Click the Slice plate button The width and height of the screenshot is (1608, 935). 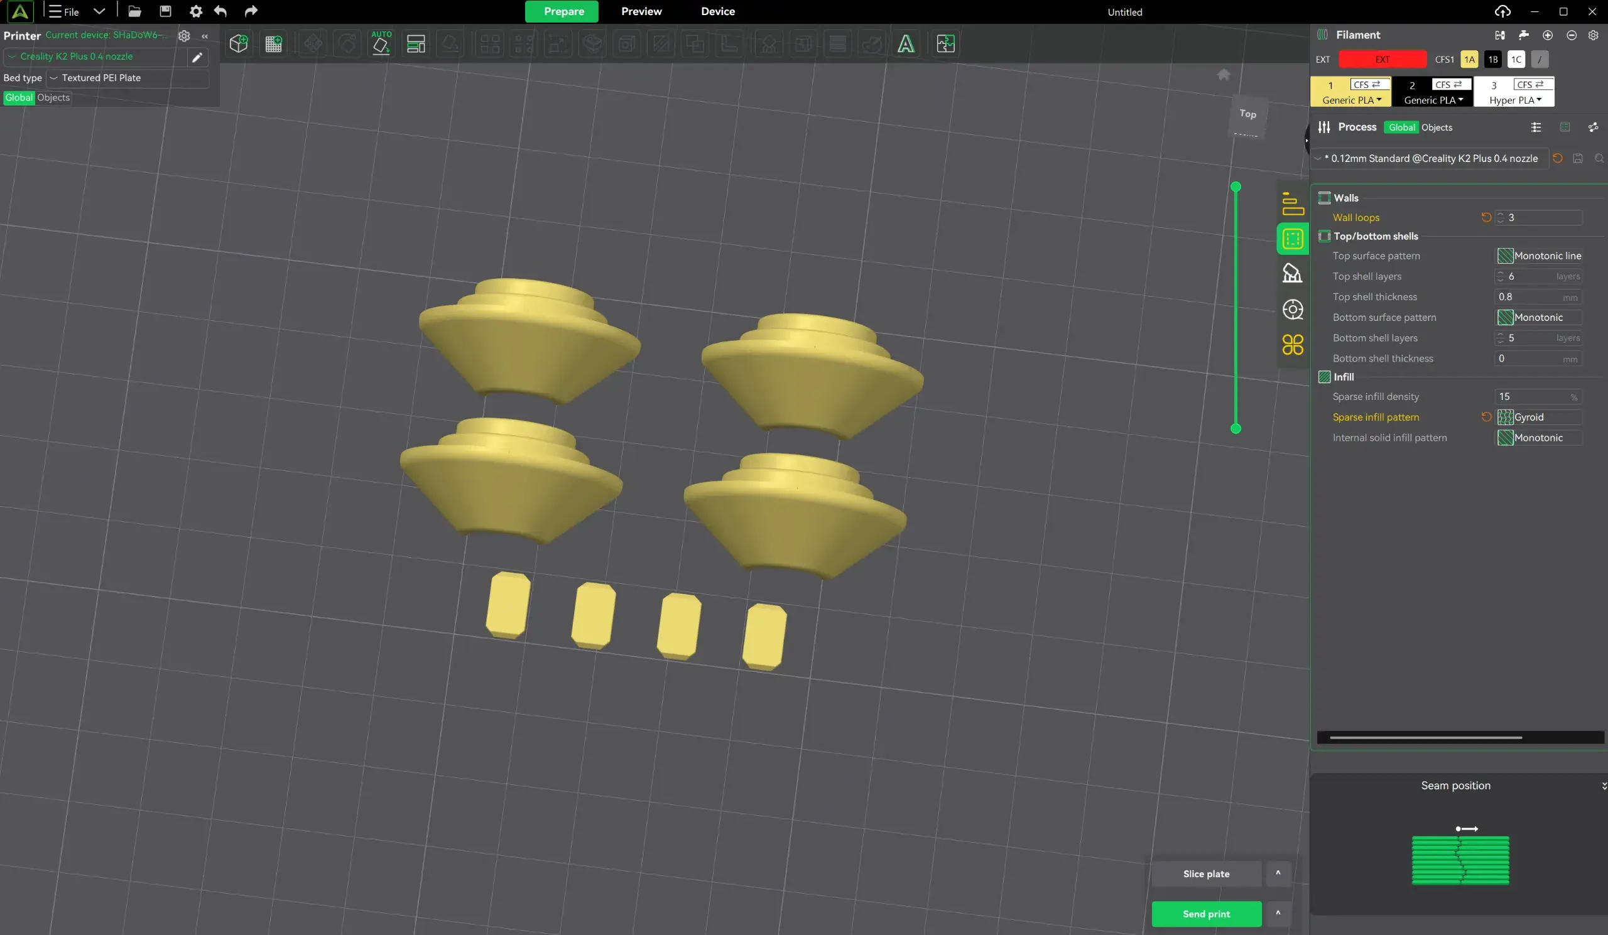(x=1205, y=873)
